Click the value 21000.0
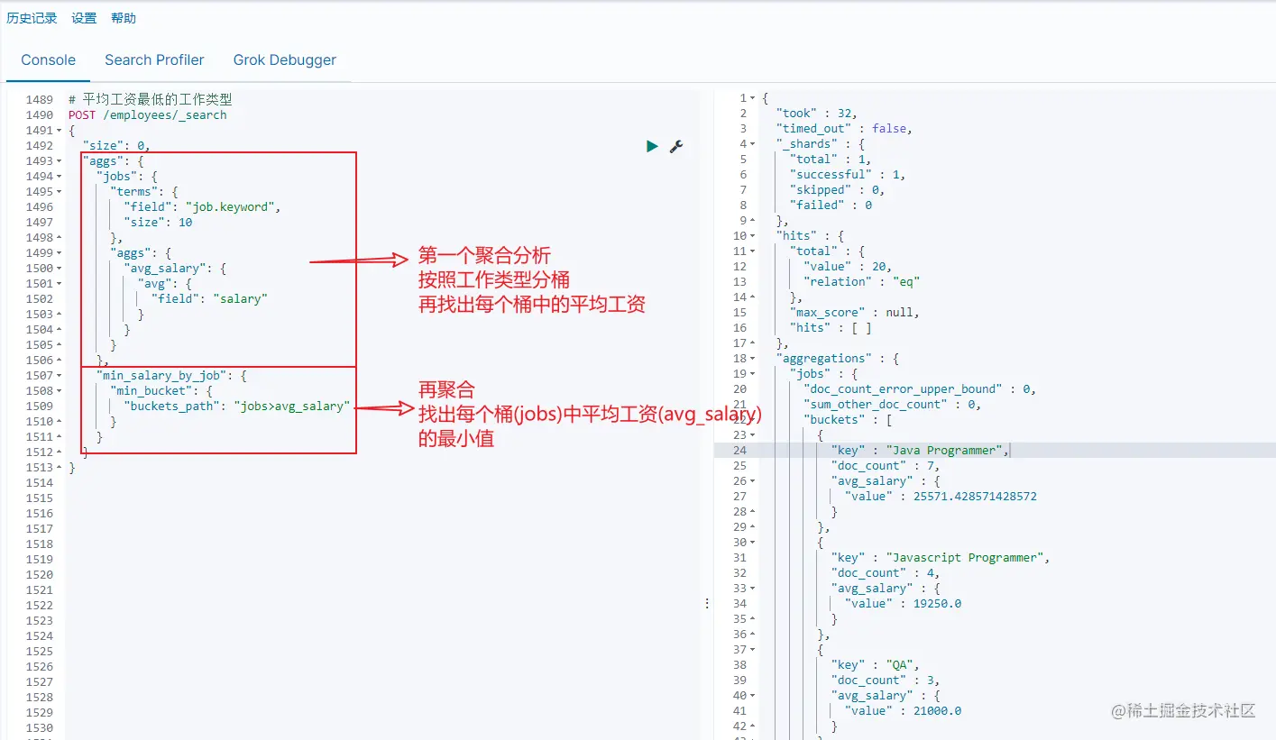This screenshot has height=740, width=1276. 938,711
